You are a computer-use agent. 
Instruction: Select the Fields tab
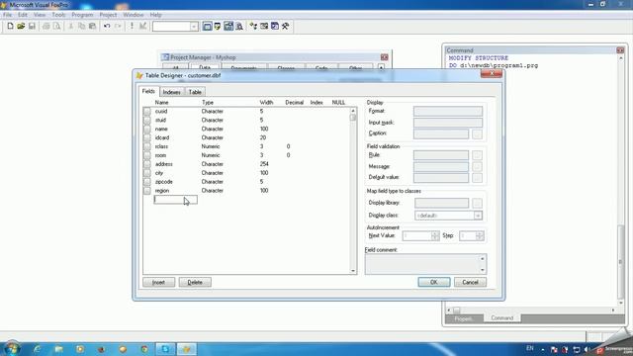coord(148,91)
